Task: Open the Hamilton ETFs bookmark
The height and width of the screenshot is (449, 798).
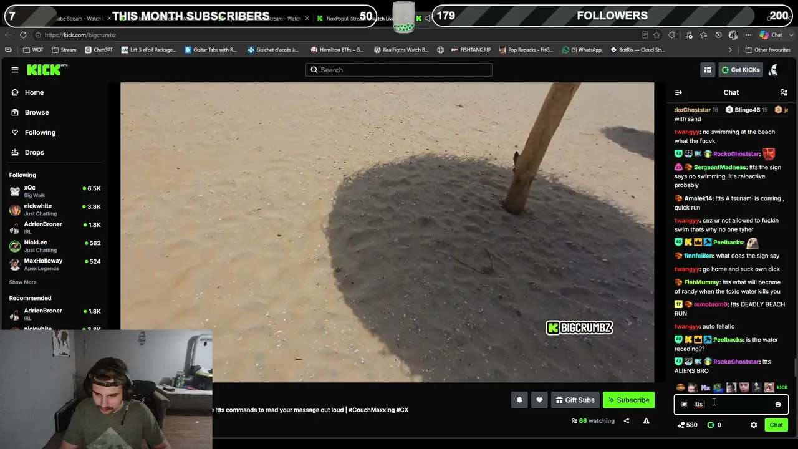Action: [x=337, y=50]
